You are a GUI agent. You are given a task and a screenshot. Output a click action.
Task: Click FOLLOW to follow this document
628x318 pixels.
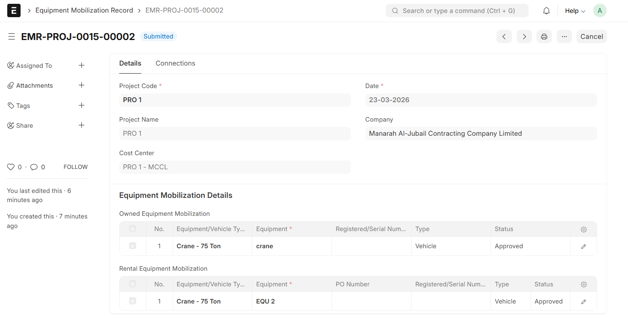pos(75,167)
